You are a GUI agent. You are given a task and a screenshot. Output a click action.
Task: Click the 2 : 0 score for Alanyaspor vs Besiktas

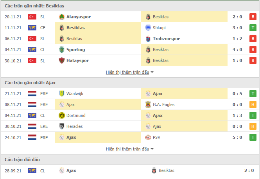(237, 17)
